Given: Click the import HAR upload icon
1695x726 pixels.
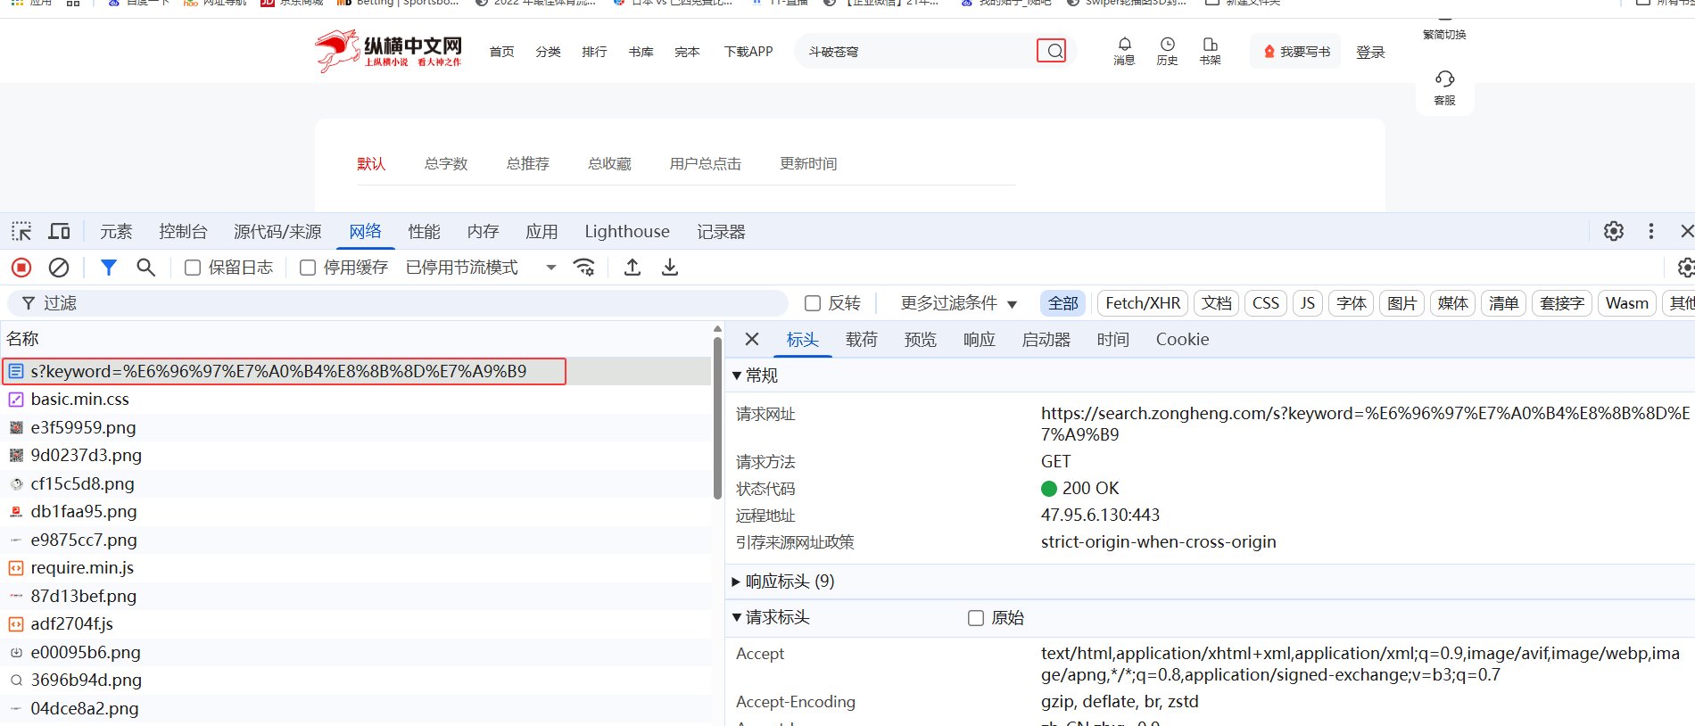Looking at the screenshot, I should [633, 268].
